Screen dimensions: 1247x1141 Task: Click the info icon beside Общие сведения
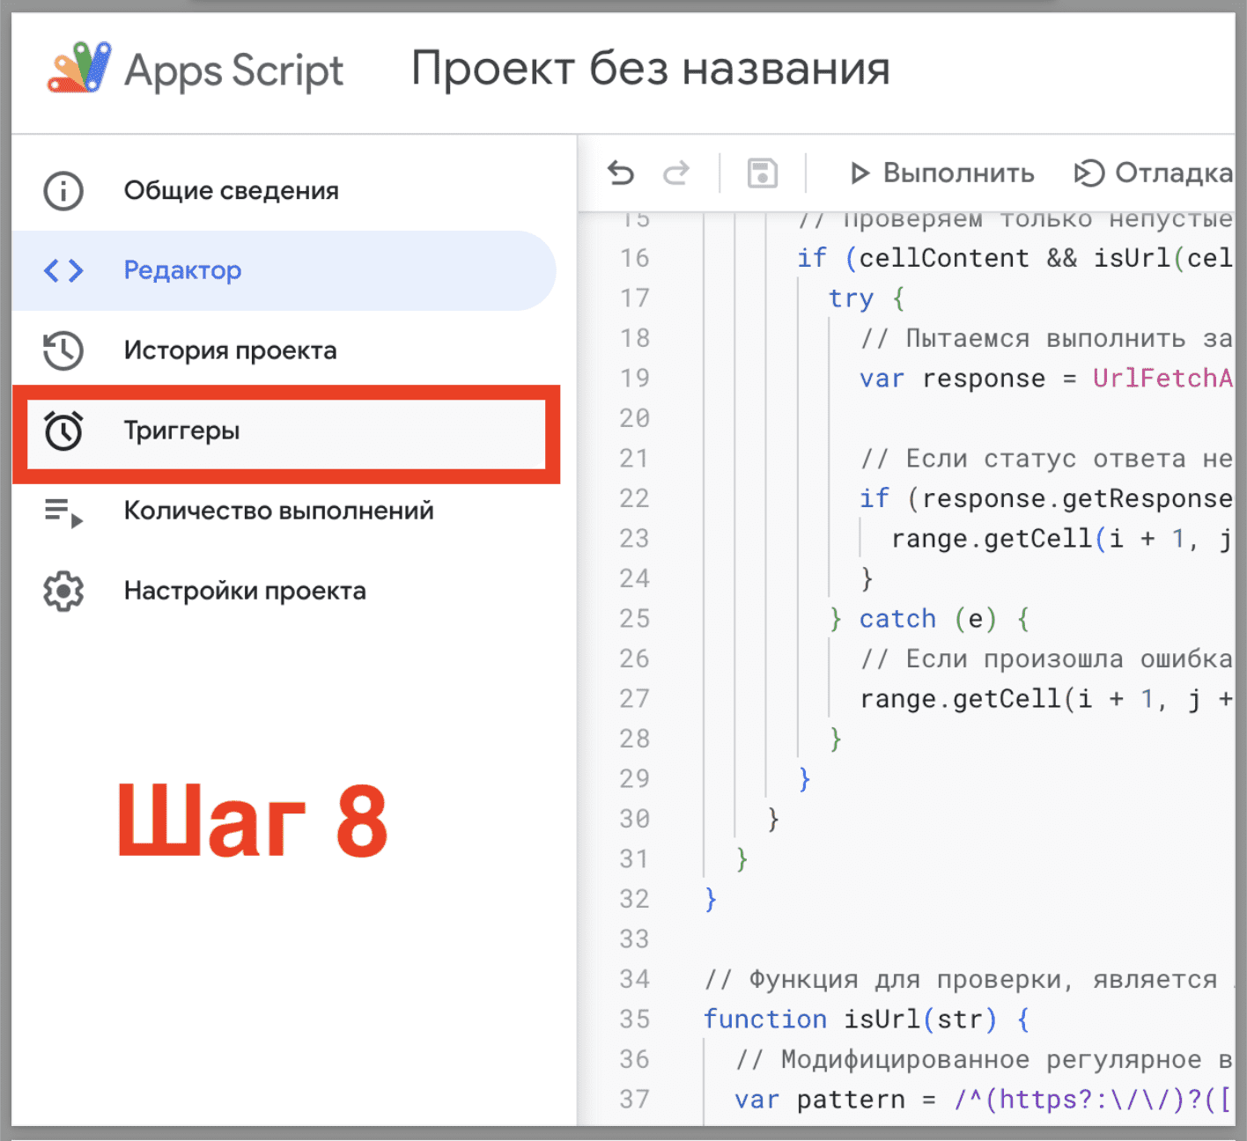(x=63, y=191)
